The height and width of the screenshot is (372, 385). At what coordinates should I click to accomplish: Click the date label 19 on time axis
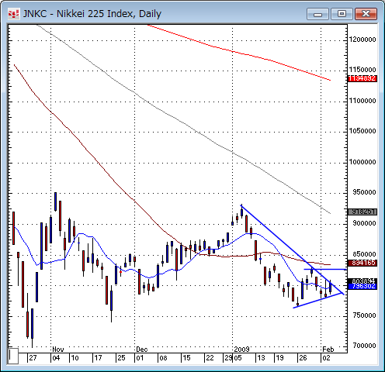[x=279, y=358]
